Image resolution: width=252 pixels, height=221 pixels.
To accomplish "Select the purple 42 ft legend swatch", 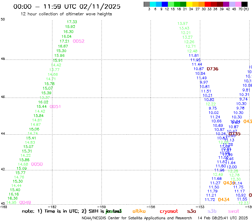I will 226,4.
